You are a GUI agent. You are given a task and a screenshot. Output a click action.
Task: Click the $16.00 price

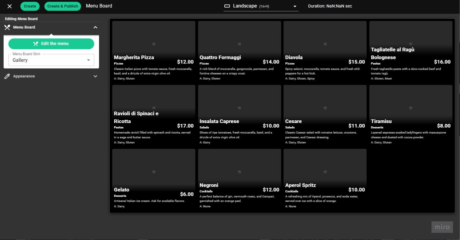tap(442, 62)
